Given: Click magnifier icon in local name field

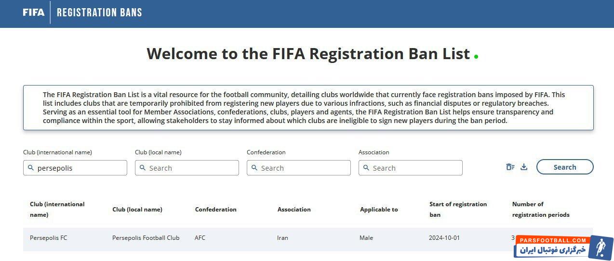Looking at the screenshot, I should [x=143, y=168].
